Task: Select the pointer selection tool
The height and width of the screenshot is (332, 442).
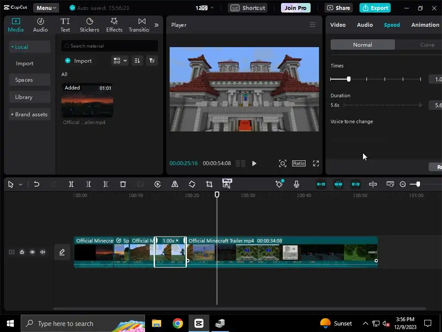Action: 11,184
